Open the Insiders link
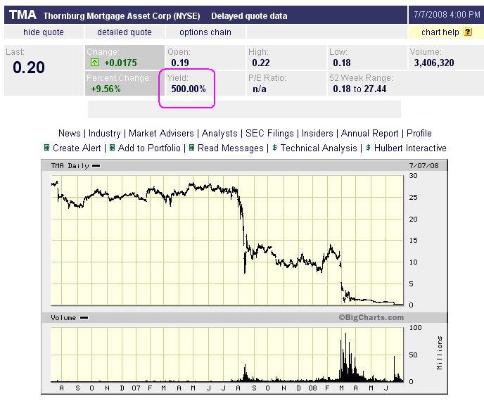The image size is (484, 401). coord(317,134)
